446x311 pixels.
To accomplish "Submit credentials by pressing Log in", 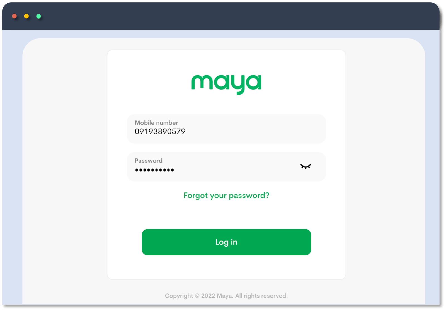I will coord(226,242).
